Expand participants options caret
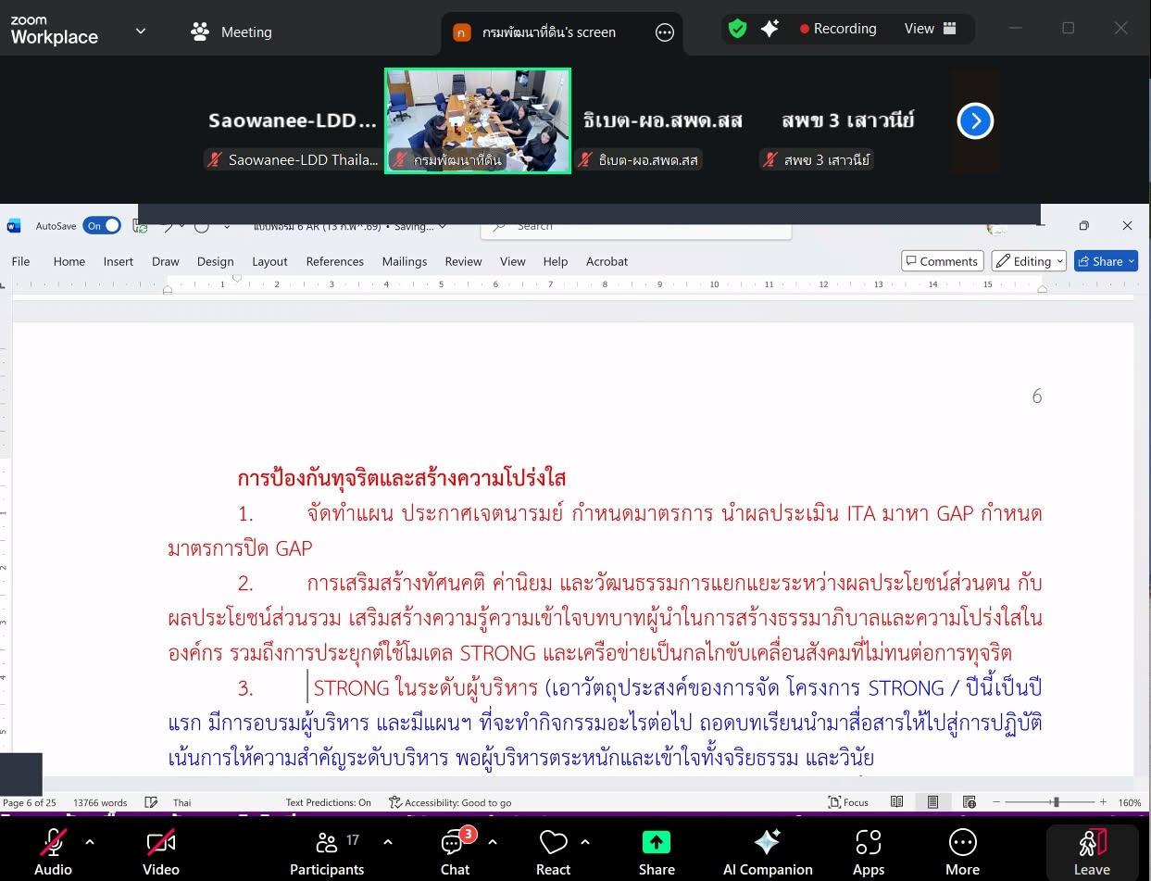The width and height of the screenshot is (1151, 881). click(x=387, y=842)
